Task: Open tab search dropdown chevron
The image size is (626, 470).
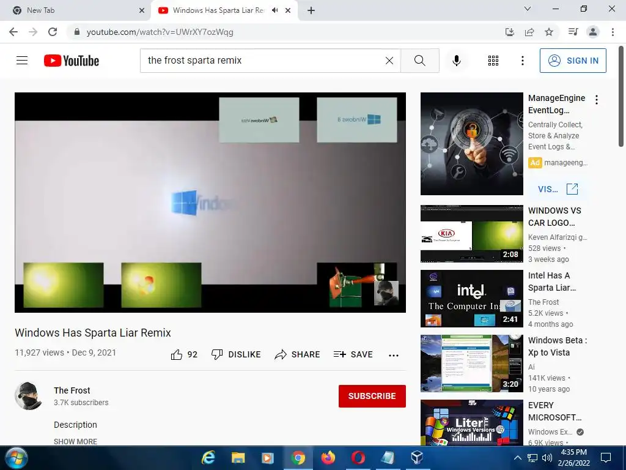Action: [528, 9]
